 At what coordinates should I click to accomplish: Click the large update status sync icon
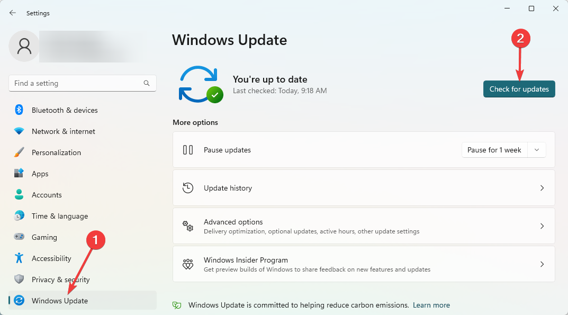point(201,84)
